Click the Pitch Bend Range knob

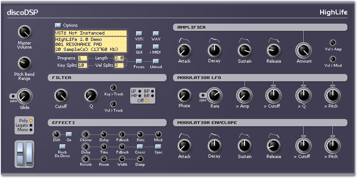point(25,64)
